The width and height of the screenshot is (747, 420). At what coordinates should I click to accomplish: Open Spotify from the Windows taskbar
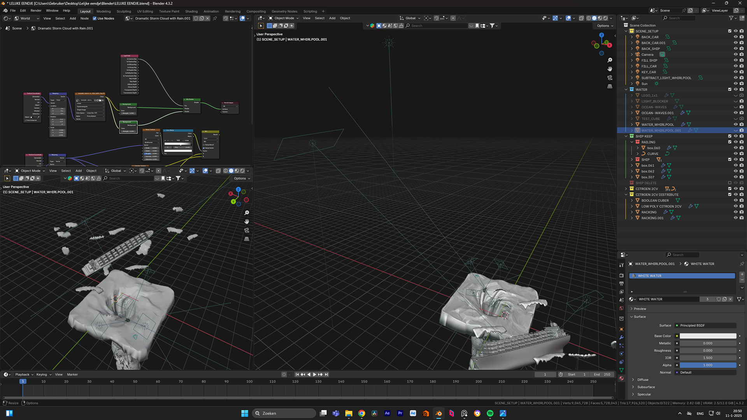click(490, 413)
